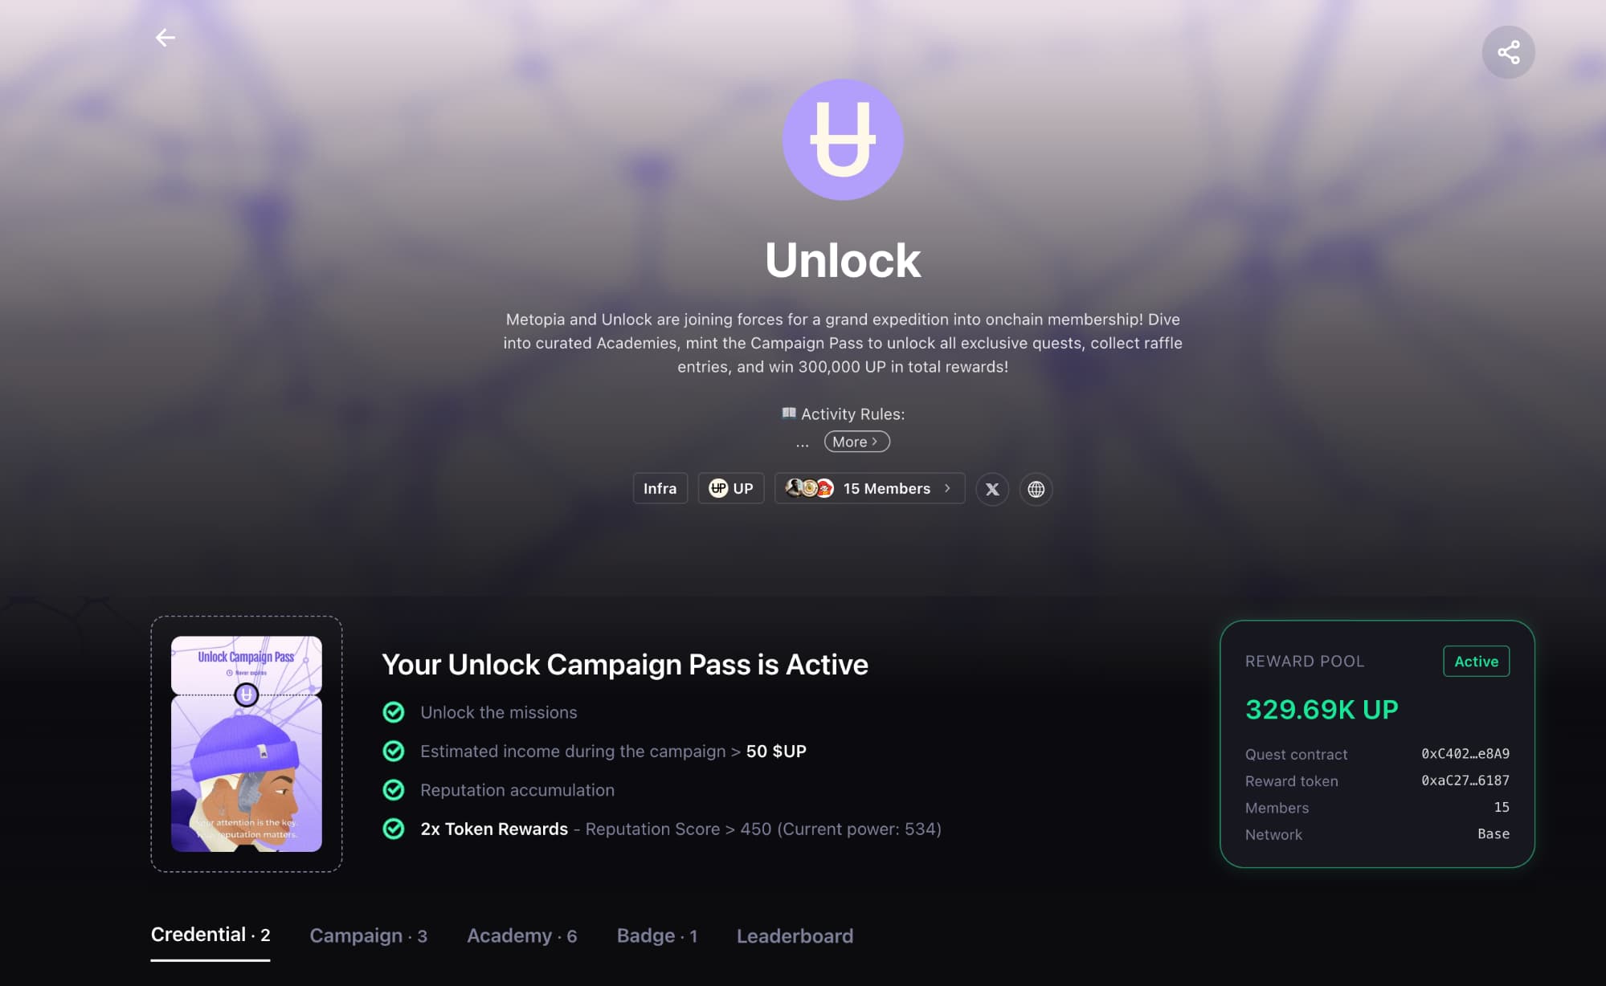1606x986 pixels.
Task: Click the Reward token address 0xaC27…6187
Action: (x=1465, y=780)
